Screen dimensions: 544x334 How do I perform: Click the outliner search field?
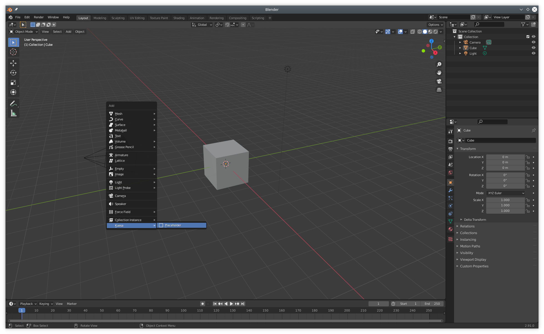(x=489, y=24)
